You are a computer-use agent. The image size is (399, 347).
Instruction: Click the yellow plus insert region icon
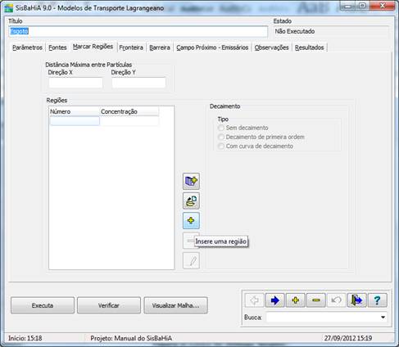(x=191, y=220)
